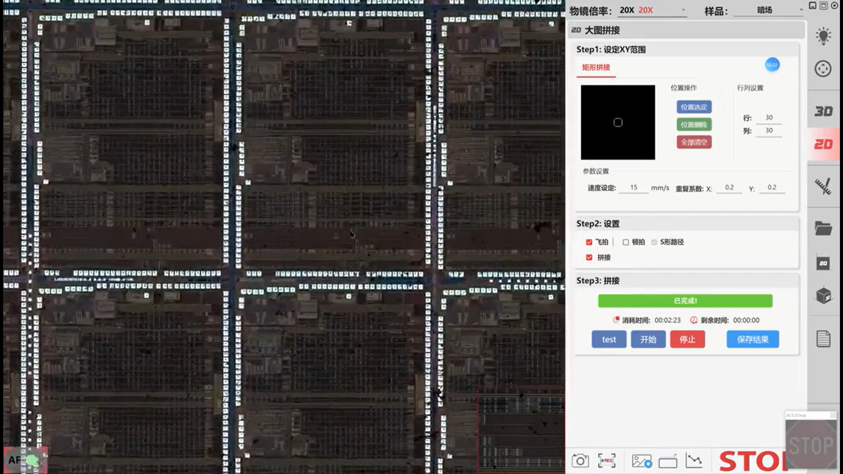The width and height of the screenshot is (843, 474).
Task: Open the folder icon in sidebar
Action: (x=823, y=228)
